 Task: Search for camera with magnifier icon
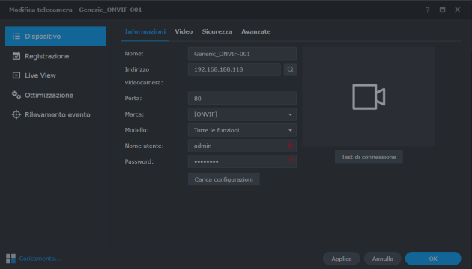(x=290, y=69)
